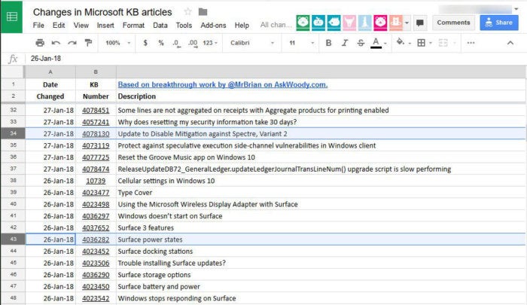
Task: Select 'Surface power states' cell
Action: pyautogui.click(x=321, y=239)
